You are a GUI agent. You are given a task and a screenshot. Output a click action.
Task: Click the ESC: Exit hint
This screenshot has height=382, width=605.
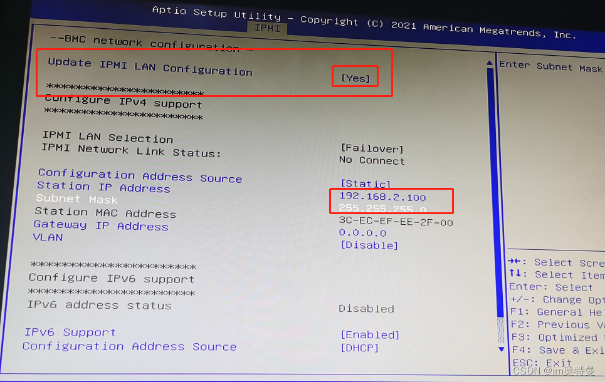pos(542,363)
